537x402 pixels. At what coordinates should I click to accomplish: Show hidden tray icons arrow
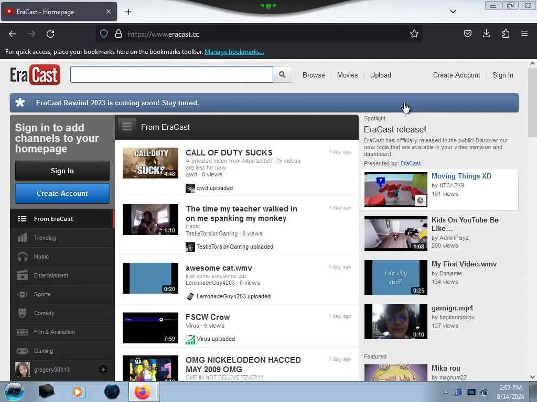(446, 392)
